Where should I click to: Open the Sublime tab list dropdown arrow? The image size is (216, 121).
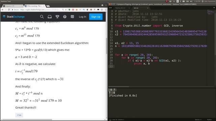point(214,8)
